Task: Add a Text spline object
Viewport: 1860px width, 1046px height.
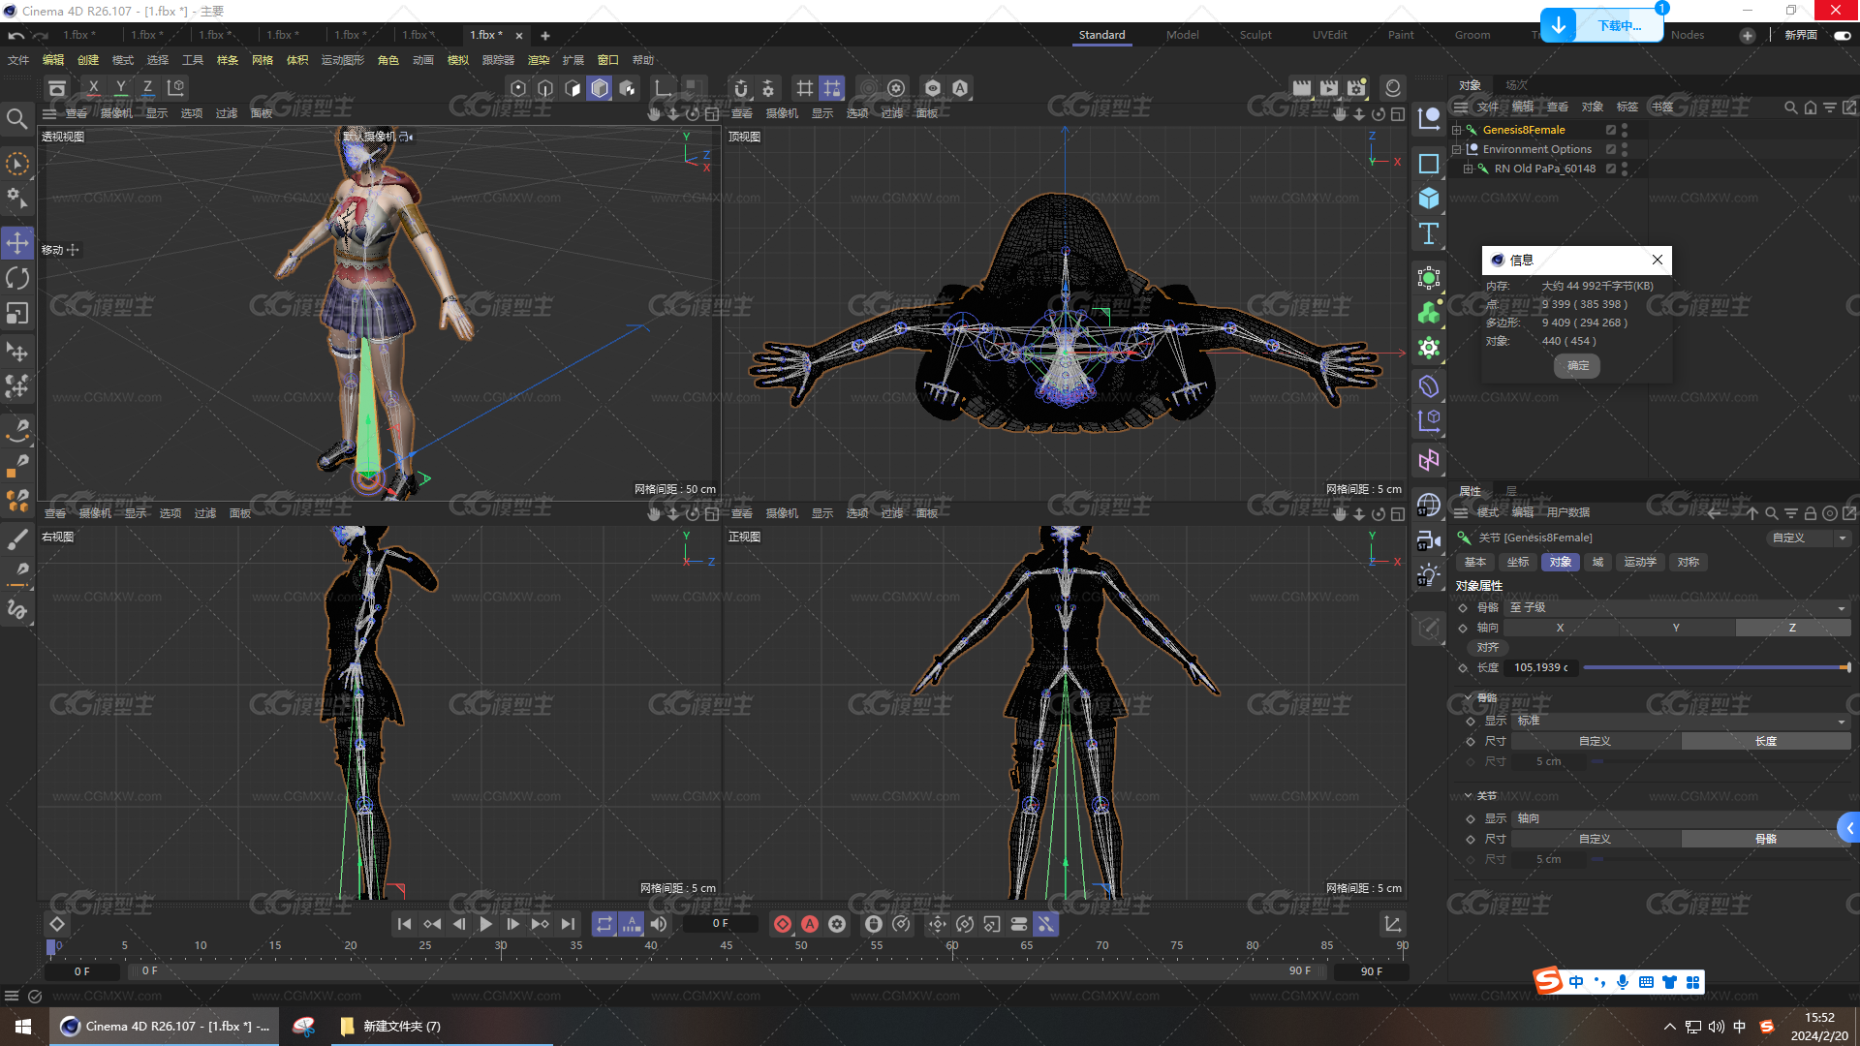Action: click(1429, 232)
